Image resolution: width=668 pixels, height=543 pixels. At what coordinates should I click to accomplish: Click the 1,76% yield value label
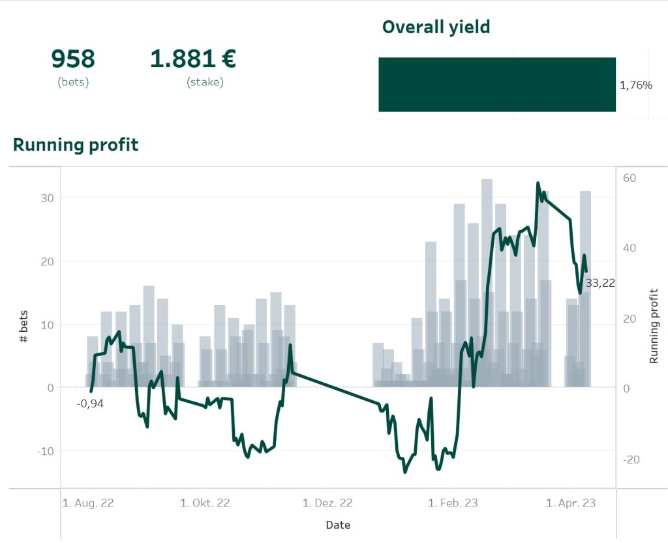click(x=635, y=85)
